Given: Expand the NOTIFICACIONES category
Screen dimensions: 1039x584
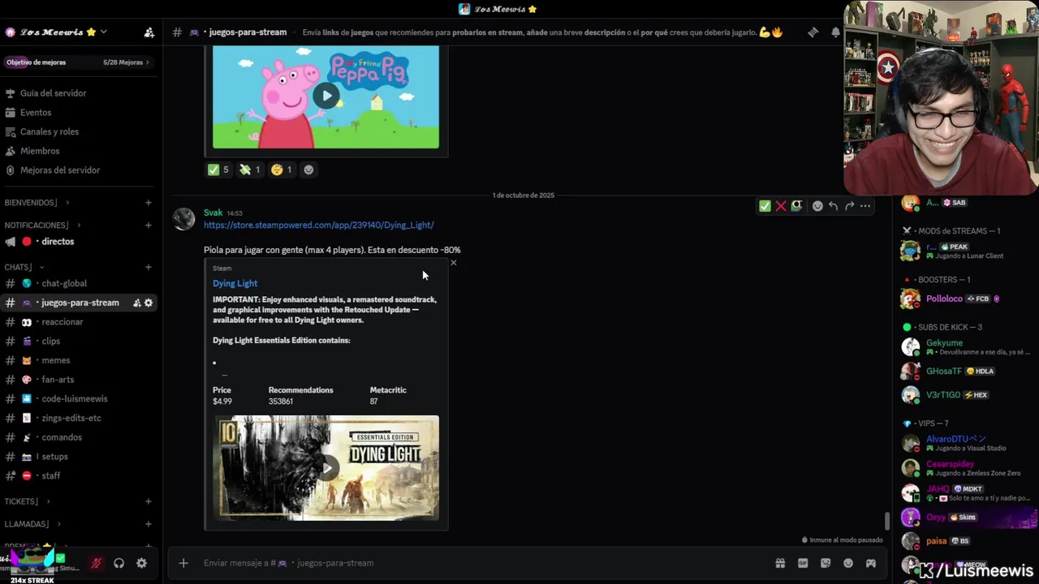Looking at the screenshot, I should coord(41,225).
